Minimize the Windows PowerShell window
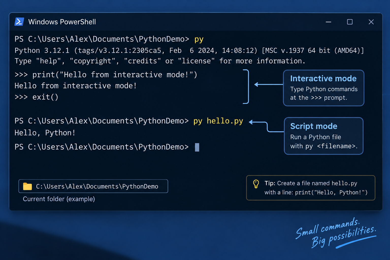The width and height of the screenshot is (390, 260). coord(329,22)
